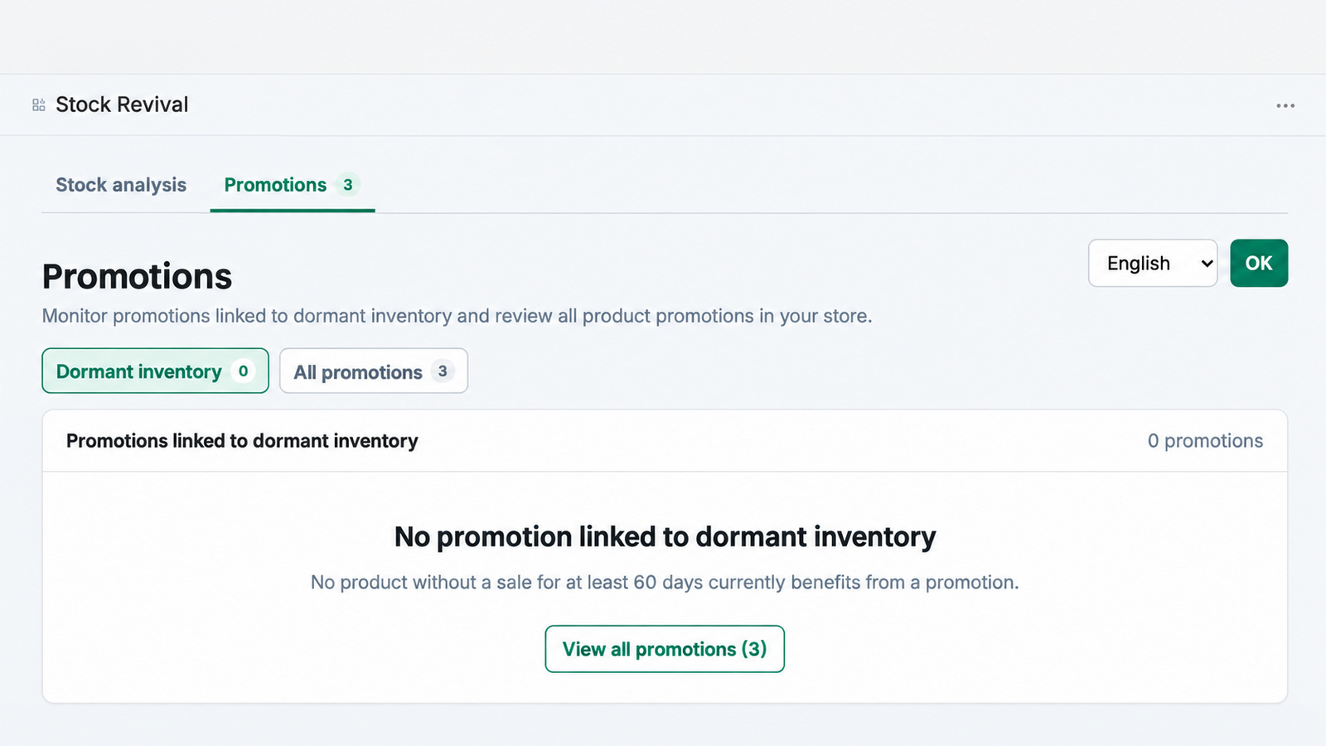Click 'Promotions linked to dormant inventory' card header

tap(242, 441)
